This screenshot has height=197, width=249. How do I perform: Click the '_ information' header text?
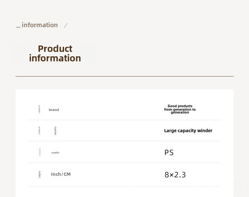tap(37, 25)
